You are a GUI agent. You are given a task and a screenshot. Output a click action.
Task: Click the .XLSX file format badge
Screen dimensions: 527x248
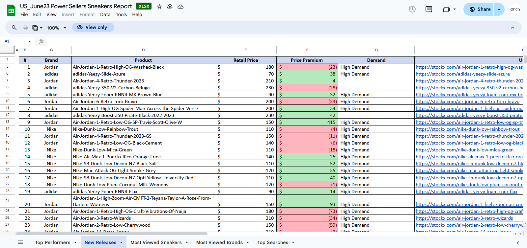144,6
